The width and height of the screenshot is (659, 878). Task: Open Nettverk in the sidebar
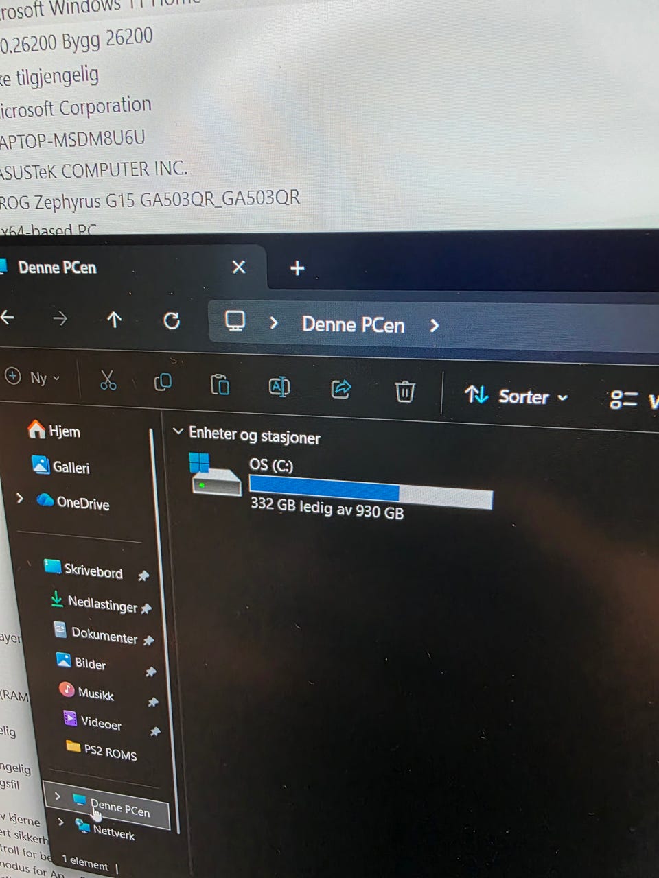105,831
